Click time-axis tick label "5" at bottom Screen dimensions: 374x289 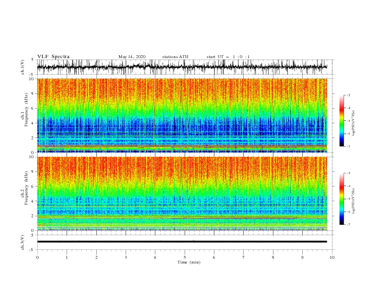click(x=185, y=257)
